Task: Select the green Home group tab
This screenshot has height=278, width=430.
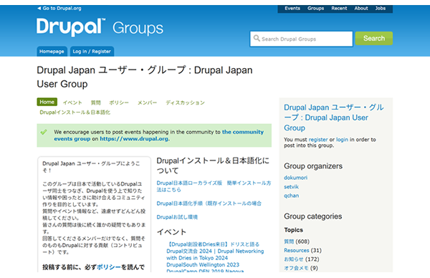Action: click(47, 102)
